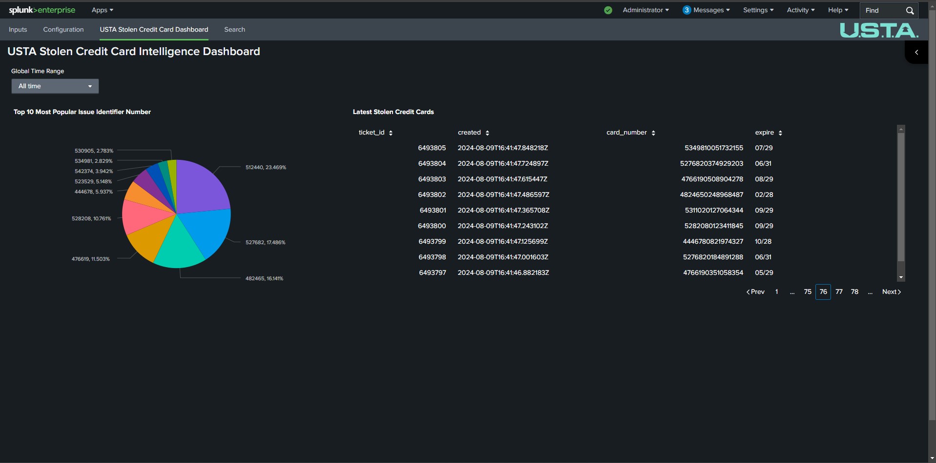
Task: Go to next page with Next
Action: click(892, 292)
